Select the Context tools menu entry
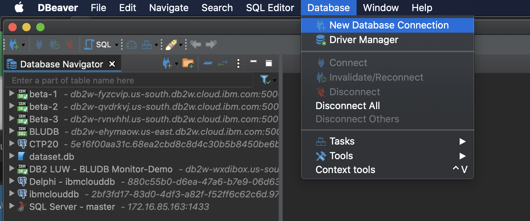530x221 pixels. pos(387,170)
